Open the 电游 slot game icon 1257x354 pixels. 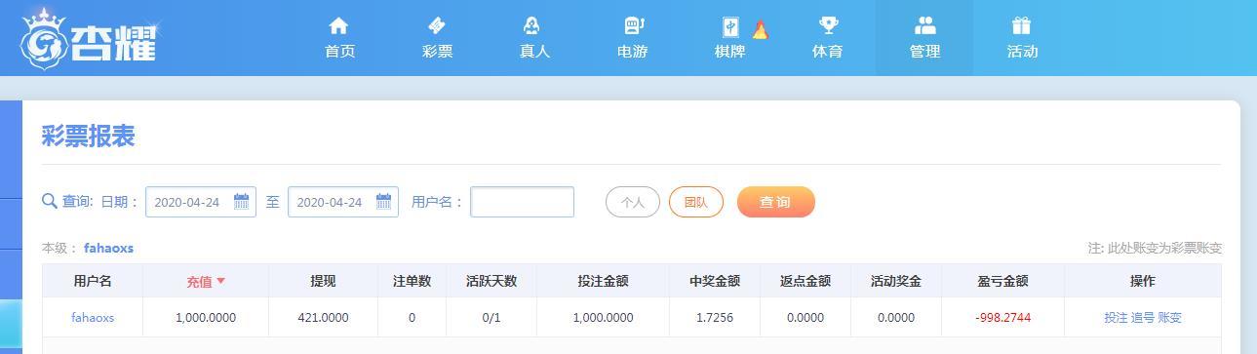tap(634, 25)
